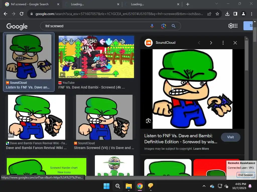Open the yellow chat app in taskbar

[x=151, y=186]
